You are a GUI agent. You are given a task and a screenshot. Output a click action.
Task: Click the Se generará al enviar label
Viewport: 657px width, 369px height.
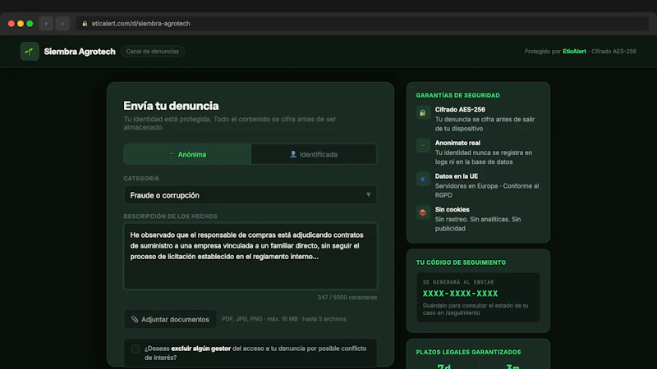[458, 282]
